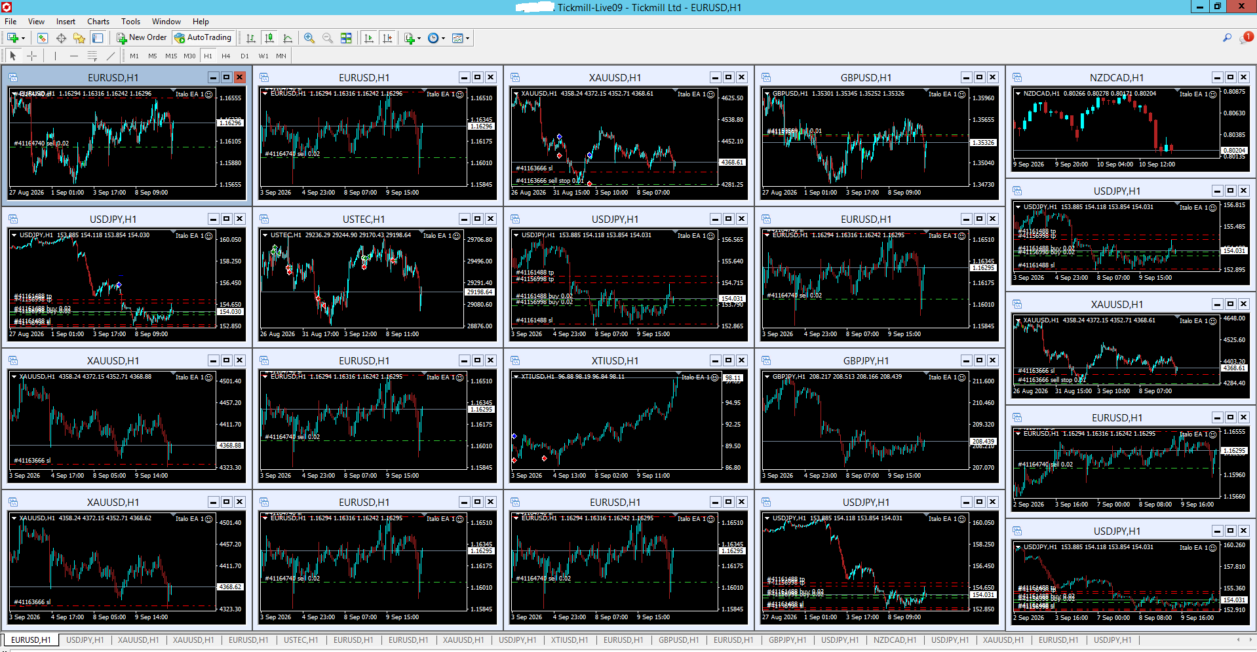Image resolution: width=1257 pixels, height=652 pixels.
Task: Switch chart to bar chart style
Action: pos(251,38)
